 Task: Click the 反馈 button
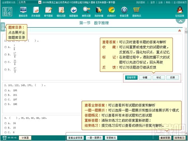[172, 78]
